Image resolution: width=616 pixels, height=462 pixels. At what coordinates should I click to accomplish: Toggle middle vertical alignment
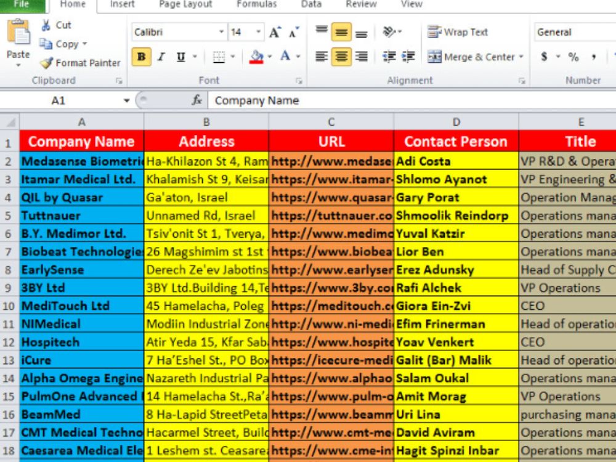pyautogui.click(x=341, y=32)
